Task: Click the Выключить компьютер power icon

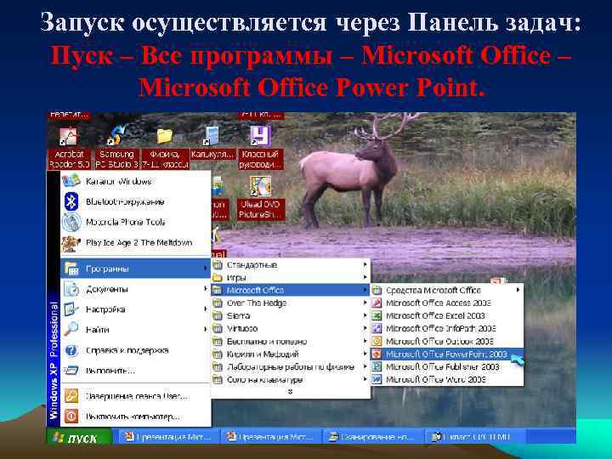Action: (x=71, y=416)
